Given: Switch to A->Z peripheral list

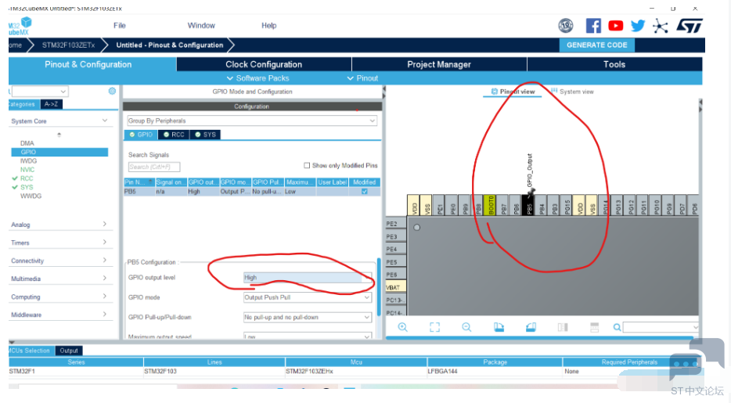Looking at the screenshot, I should (x=52, y=104).
